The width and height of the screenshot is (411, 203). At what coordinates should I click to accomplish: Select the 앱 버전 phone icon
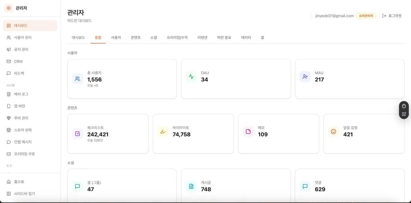pyautogui.click(x=9, y=106)
